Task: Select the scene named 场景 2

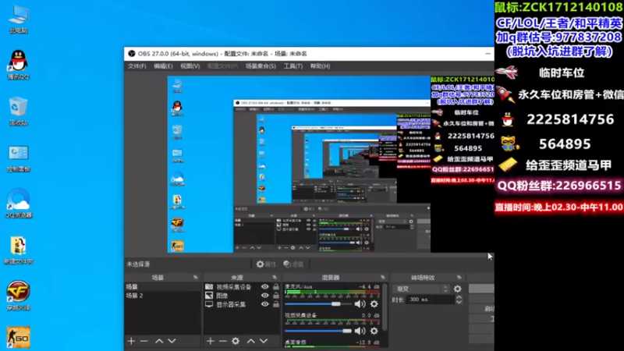Action: 162,296
